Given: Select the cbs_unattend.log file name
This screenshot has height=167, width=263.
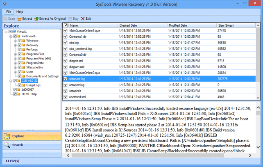Looking at the screenshot, I should coord(81,49).
